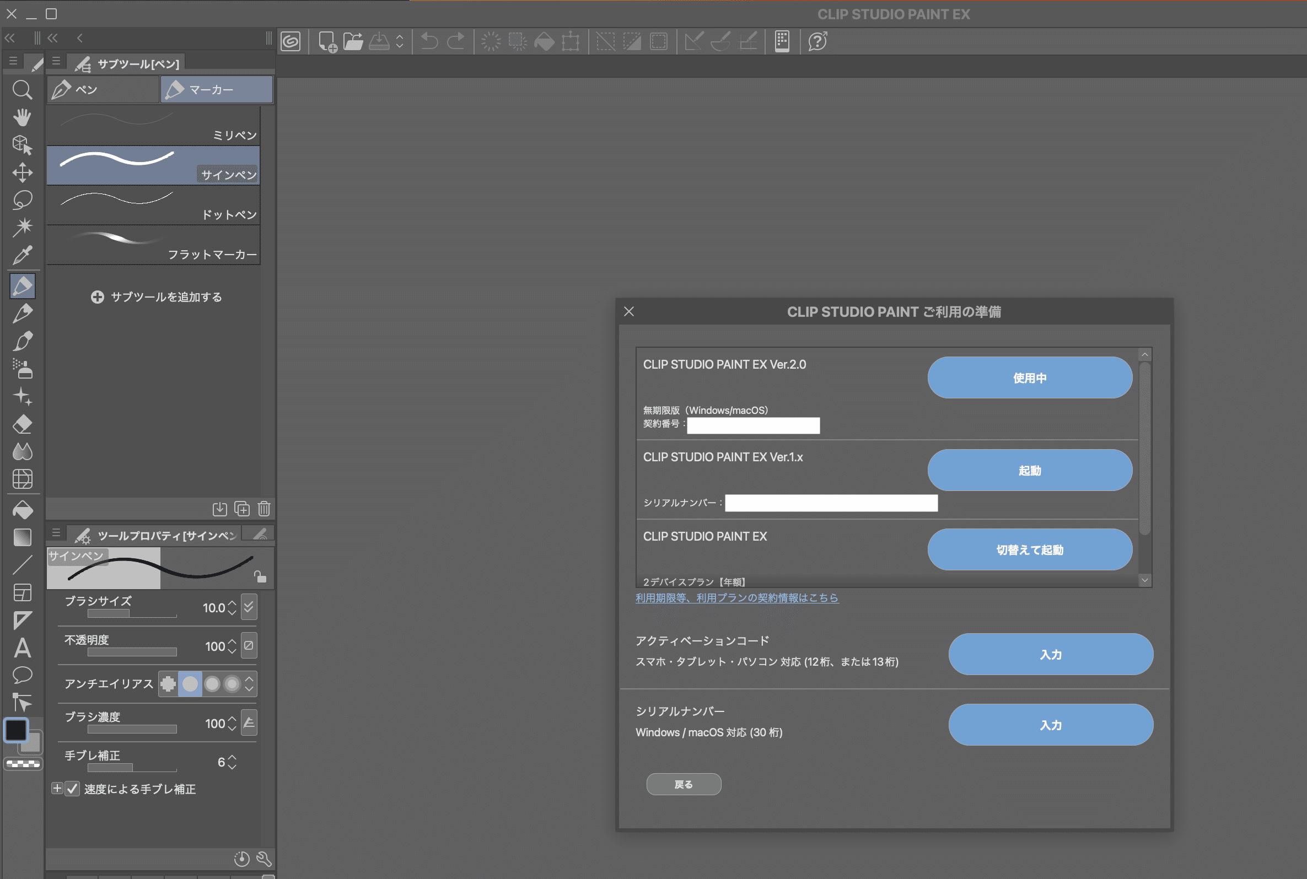Select the Blend tool
Viewport: 1307px width, 879px height.
(x=23, y=451)
